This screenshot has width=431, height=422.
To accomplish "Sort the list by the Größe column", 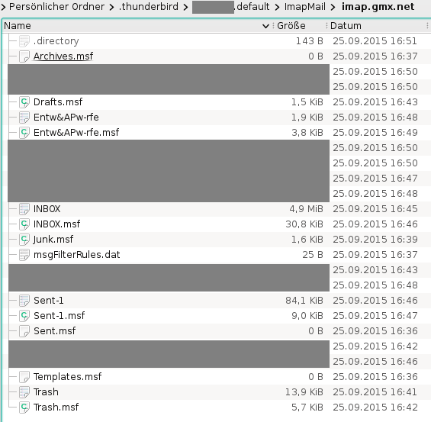I will pyautogui.click(x=291, y=26).
